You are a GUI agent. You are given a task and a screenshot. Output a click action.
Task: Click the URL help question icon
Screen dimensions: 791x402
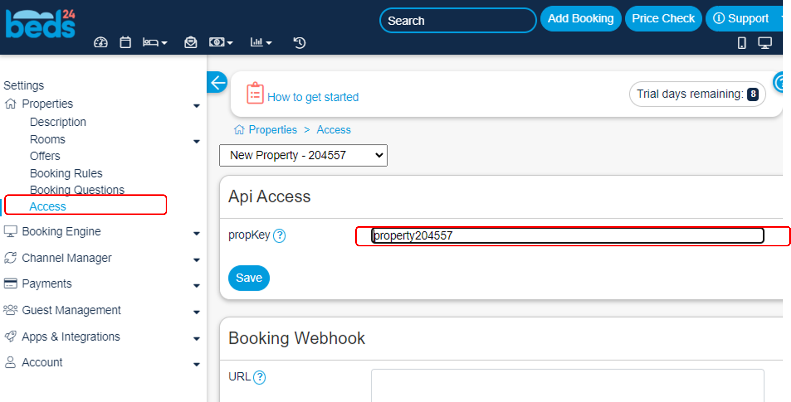[259, 377]
